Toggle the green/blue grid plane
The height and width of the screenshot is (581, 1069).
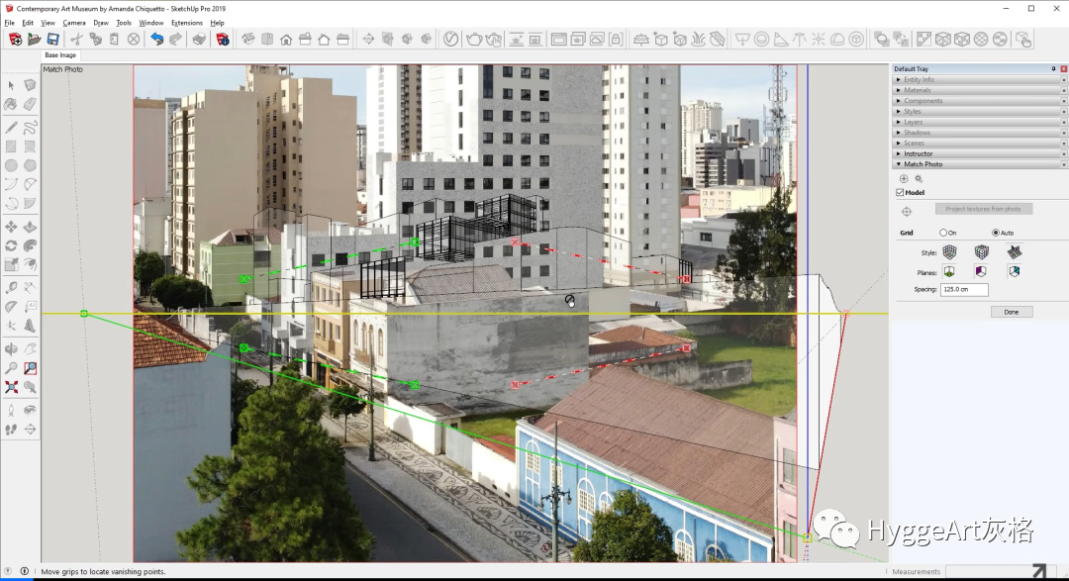click(1015, 271)
